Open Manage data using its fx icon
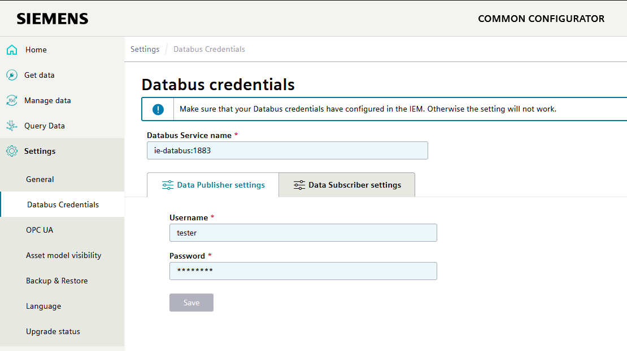The width and height of the screenshot is (627, 351). [11, 100]
